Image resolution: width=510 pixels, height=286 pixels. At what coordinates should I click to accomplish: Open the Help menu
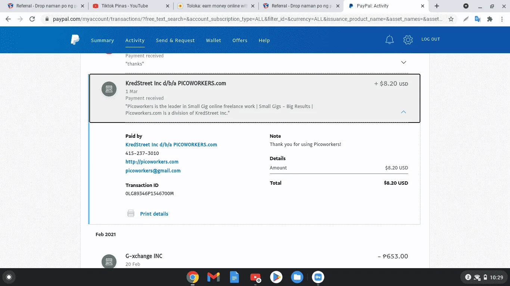point(264,40)
